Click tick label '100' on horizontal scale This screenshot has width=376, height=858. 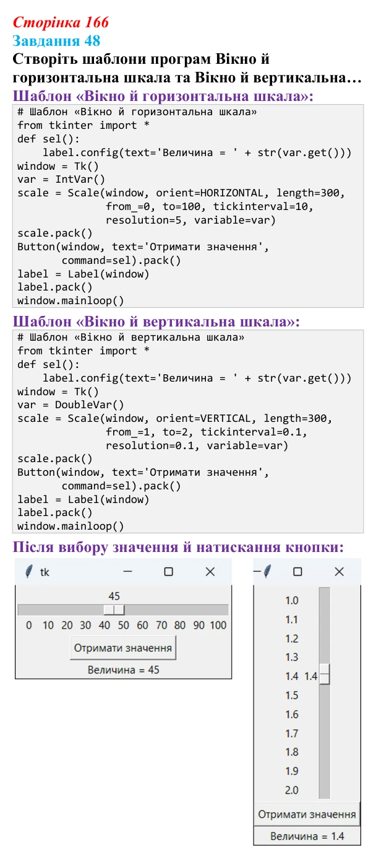pyautogui.click(x=218, y=626)
